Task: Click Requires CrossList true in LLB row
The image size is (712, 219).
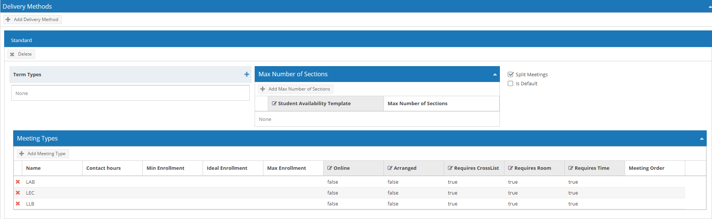Action: click(x=452, y=204)
